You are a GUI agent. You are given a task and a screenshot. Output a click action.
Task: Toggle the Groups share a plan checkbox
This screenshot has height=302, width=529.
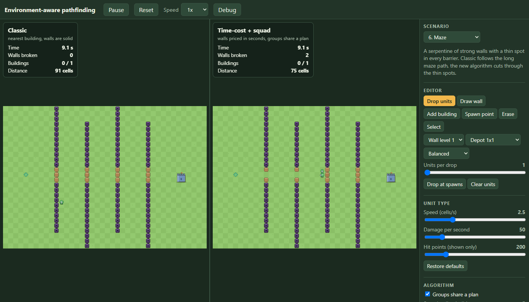(428, 294)
